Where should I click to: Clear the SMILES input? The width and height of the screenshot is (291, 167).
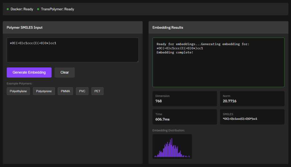click(65, 72)
